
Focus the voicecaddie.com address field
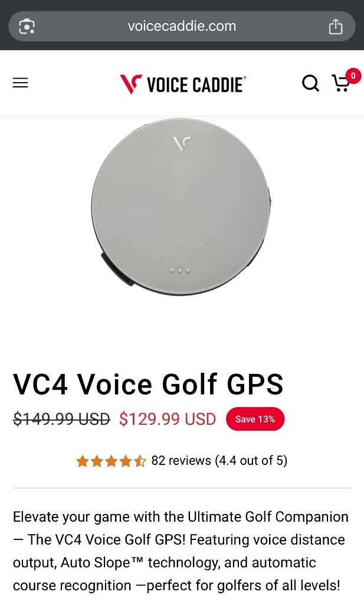pos(182,26)
